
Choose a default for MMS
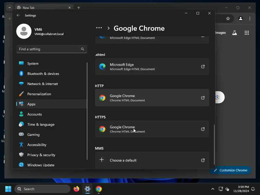[152, 160]
